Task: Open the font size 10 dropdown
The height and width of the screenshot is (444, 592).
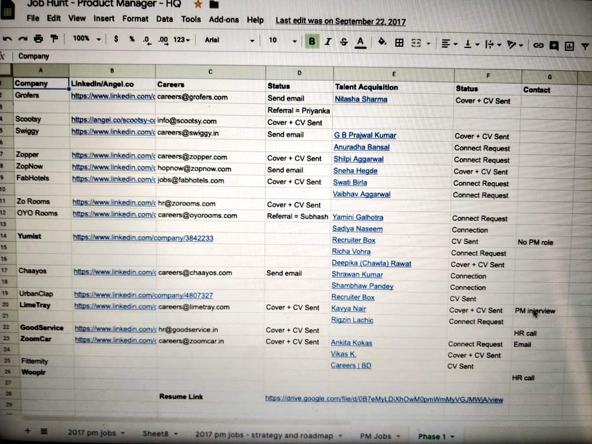Action: [x=282, y=40]
